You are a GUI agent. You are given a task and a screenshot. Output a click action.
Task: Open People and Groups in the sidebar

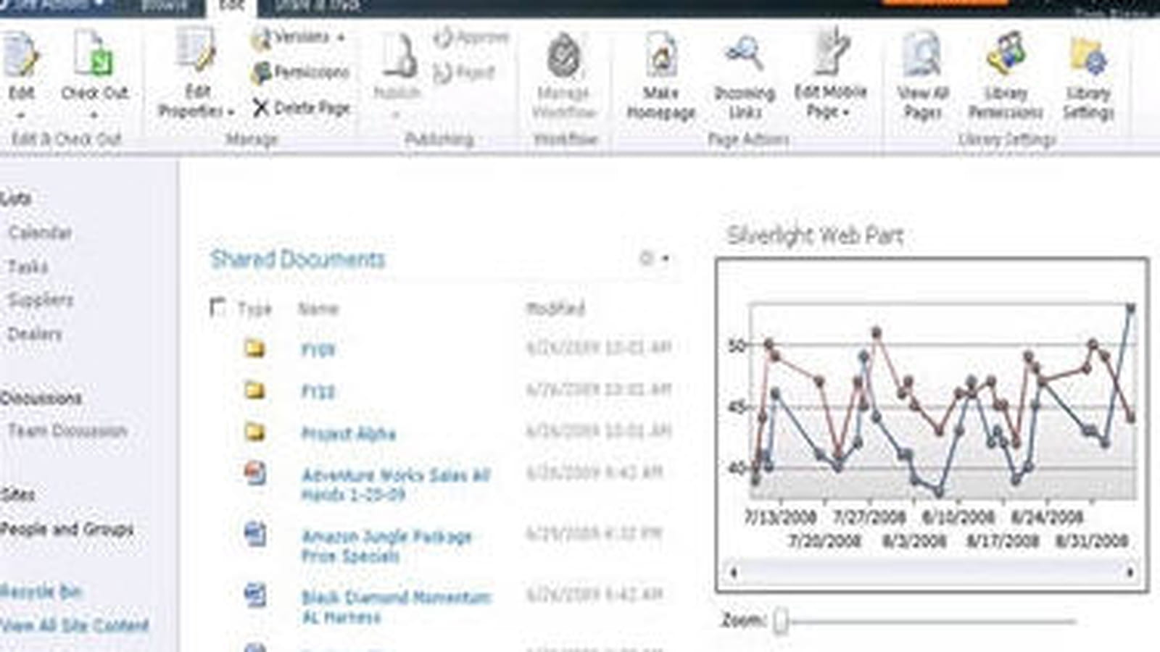(x=67, y=530)
